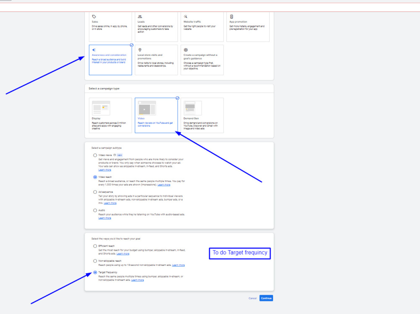Viewport: 420px width, 314px height.
Task: Open Learn more link in Video reach description
Action: coord(164,185)
